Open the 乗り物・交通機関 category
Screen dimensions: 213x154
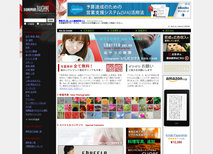coord(33,55)
